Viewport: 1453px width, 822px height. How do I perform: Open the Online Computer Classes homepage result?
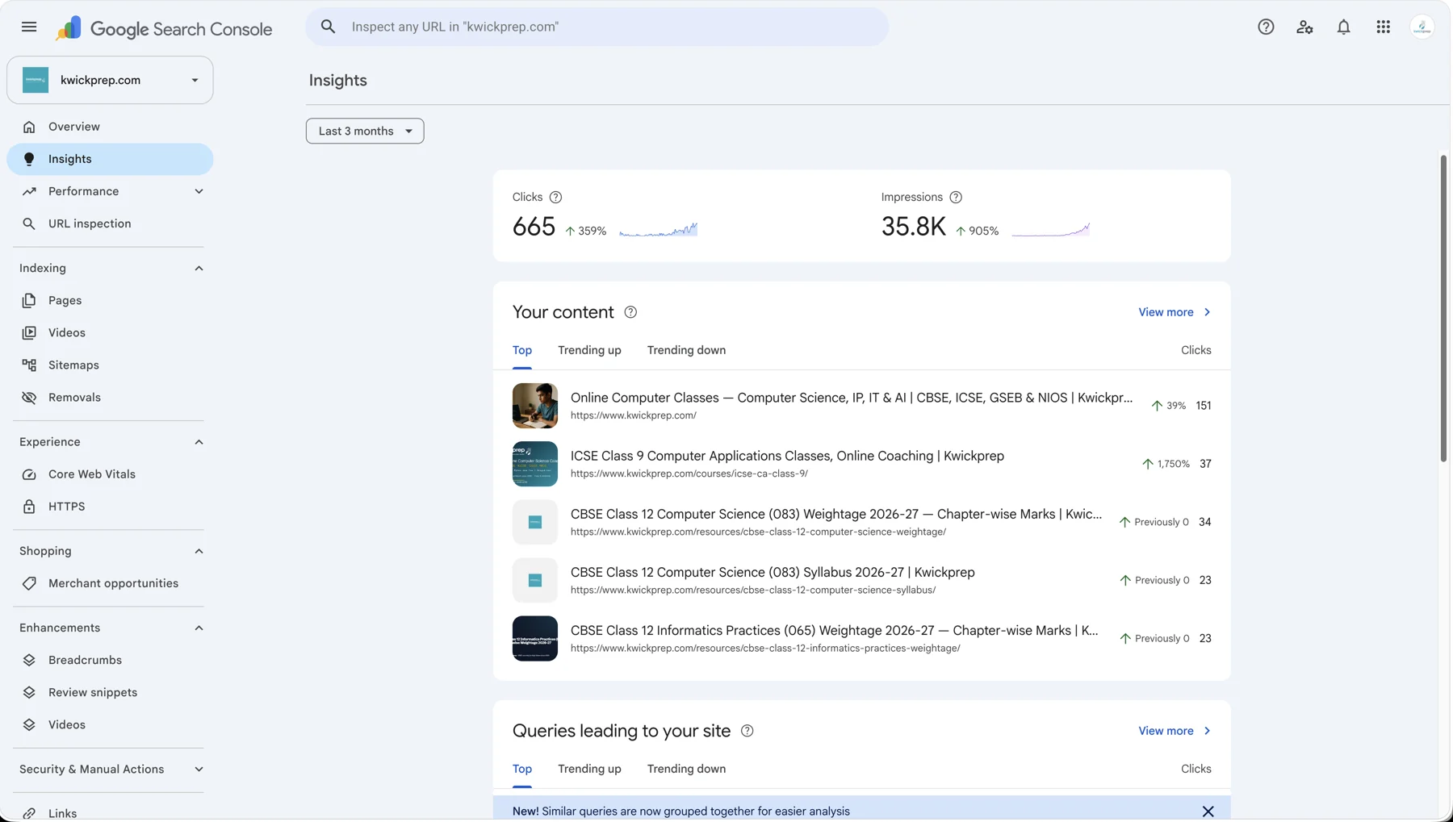pos(861,406)
